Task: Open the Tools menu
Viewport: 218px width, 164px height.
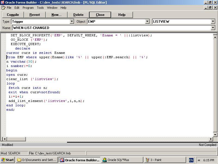Action: coord(40,8)
